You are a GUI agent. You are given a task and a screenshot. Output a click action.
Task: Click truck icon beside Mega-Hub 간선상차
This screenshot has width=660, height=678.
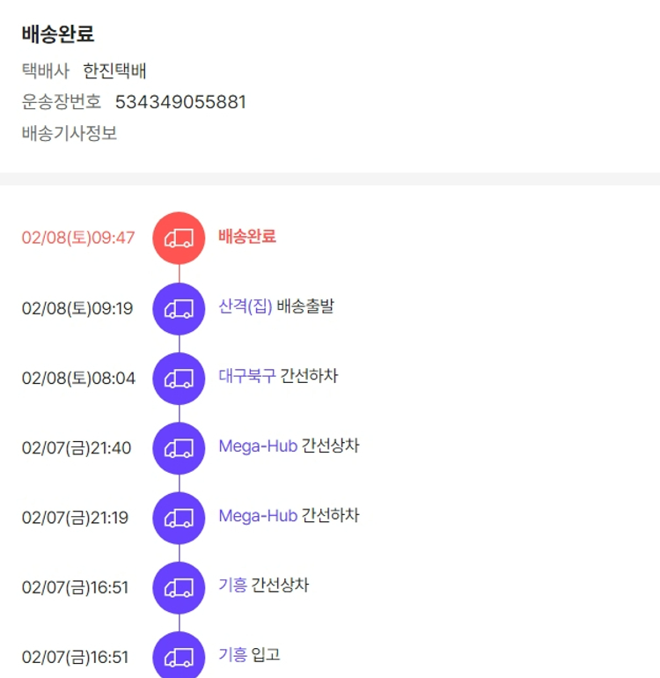(x=179, y=447)
